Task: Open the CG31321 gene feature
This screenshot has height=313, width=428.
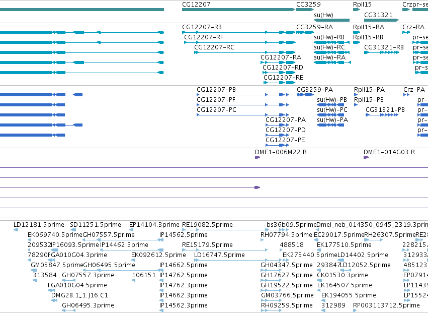Action: [381, 20]
